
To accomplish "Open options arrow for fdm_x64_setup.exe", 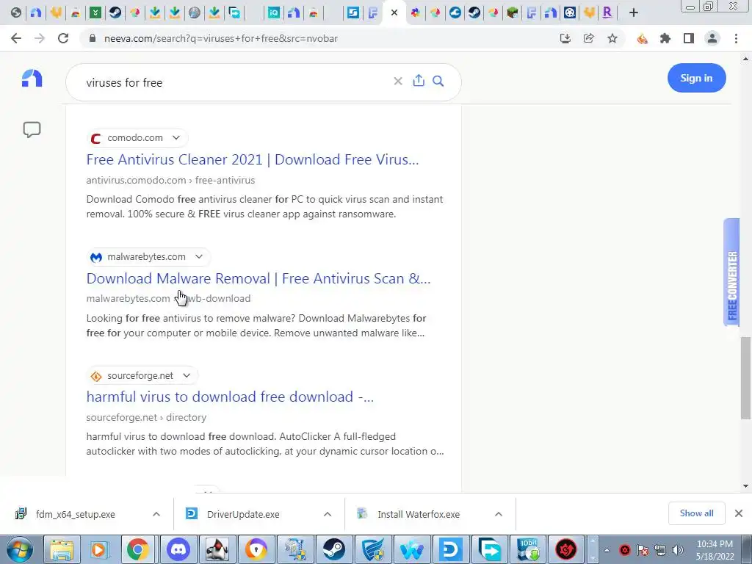I will (156, 514).
